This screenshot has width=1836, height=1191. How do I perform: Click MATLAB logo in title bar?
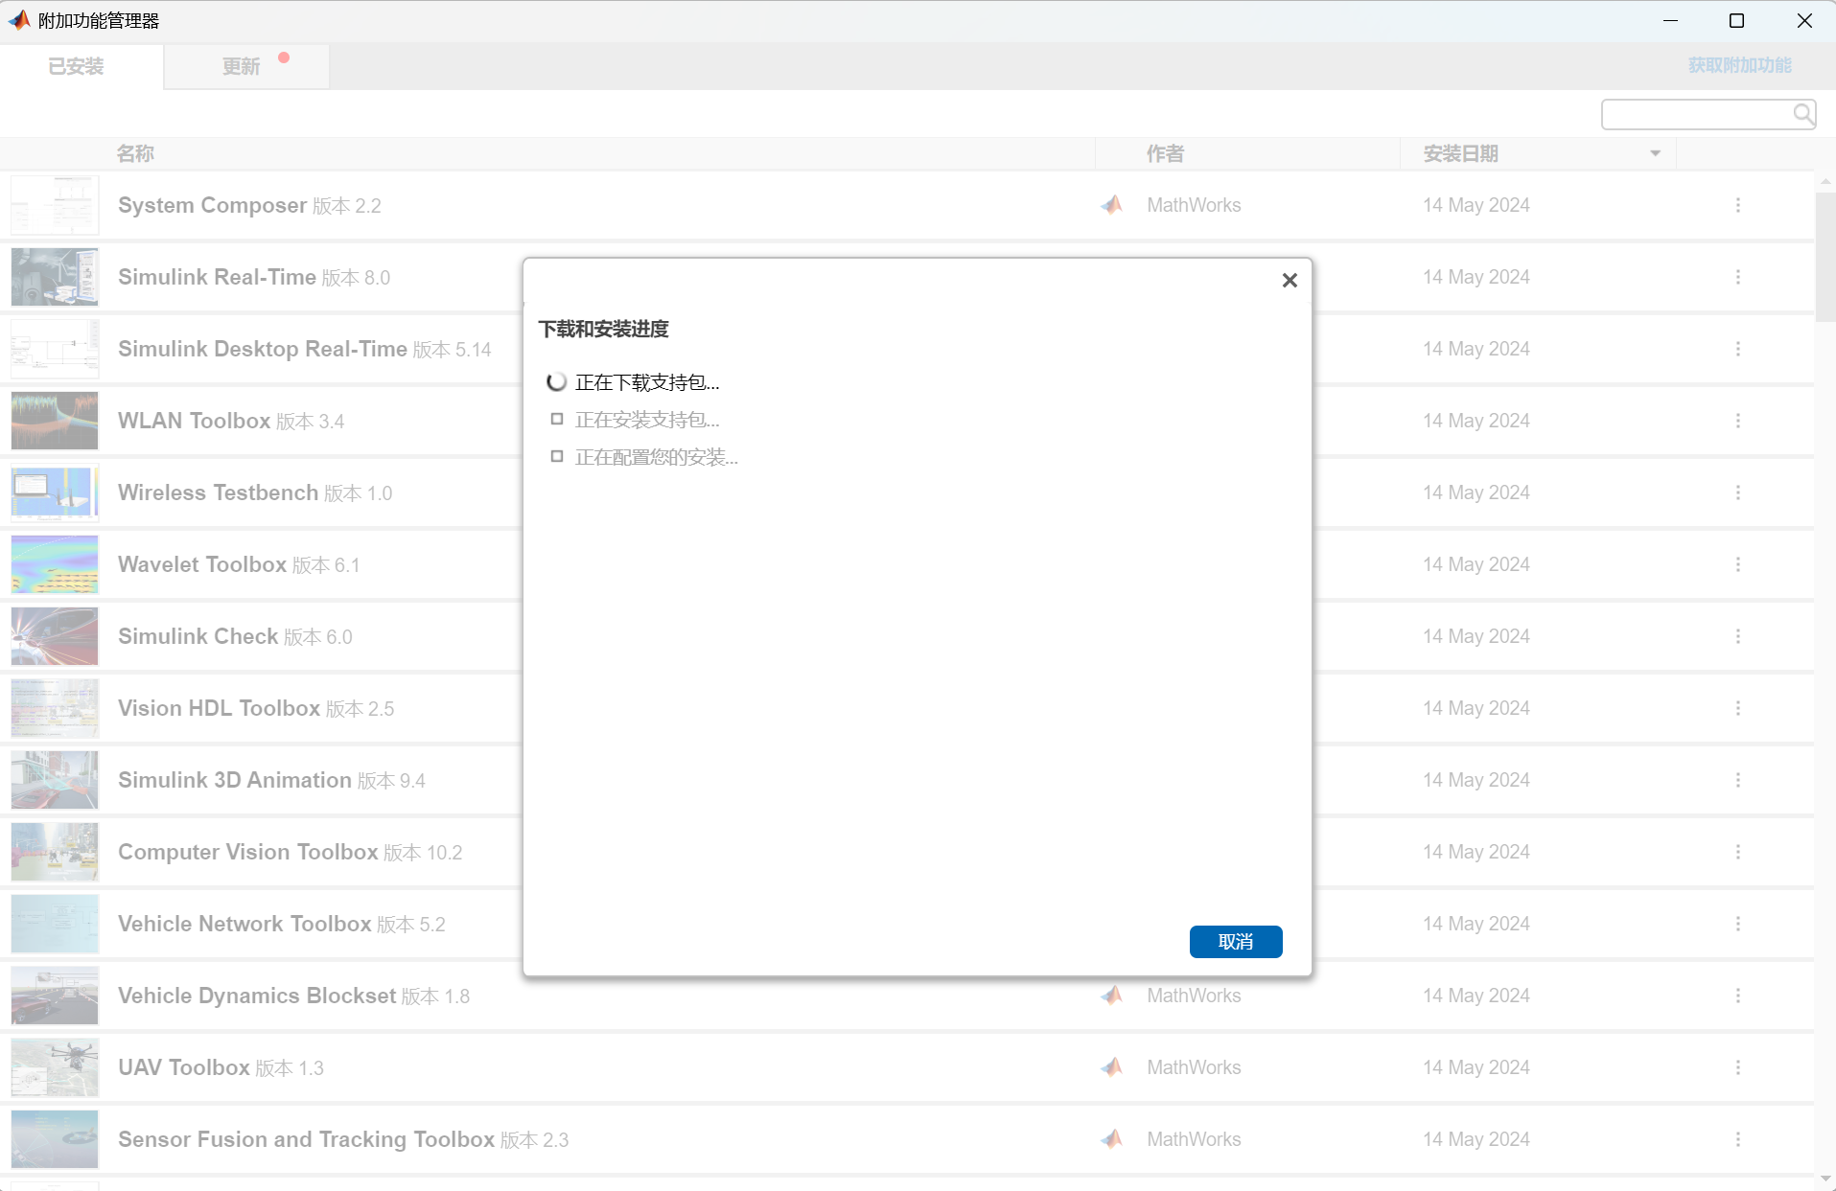tap(19, 20)
